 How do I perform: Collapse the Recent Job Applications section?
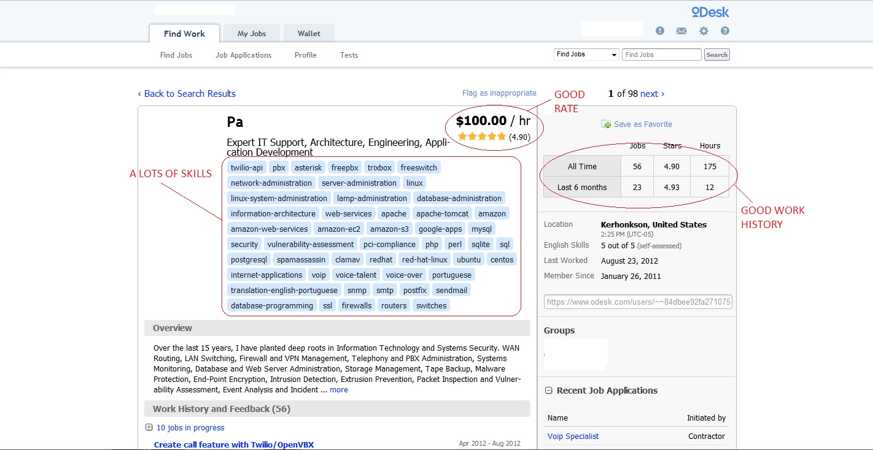(548, 391)
